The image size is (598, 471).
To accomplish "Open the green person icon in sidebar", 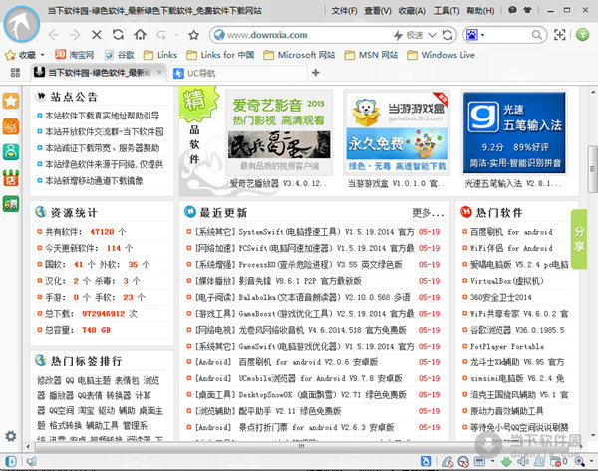I will pos(11,151).
